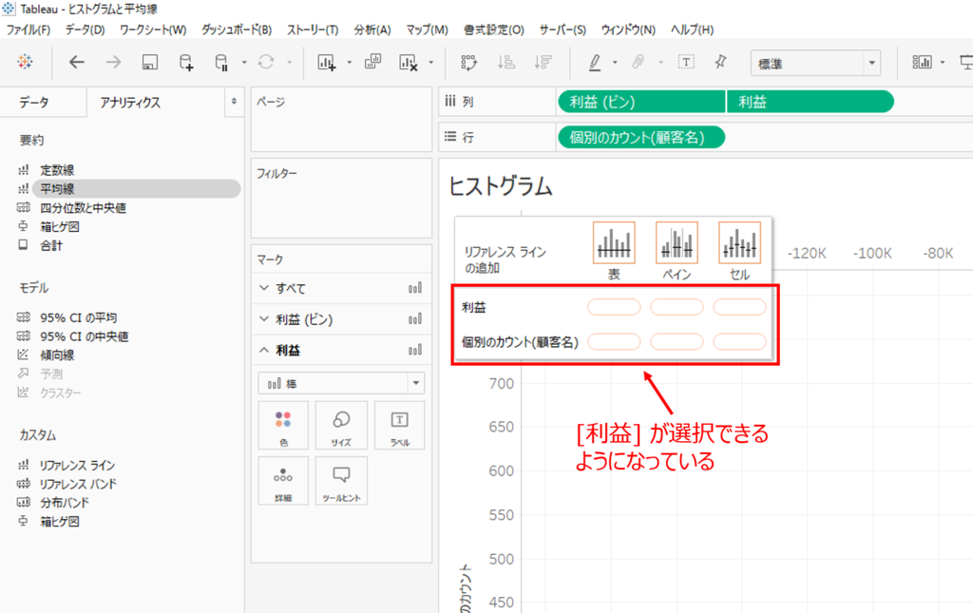Click the show/hide cards icon

922,62
